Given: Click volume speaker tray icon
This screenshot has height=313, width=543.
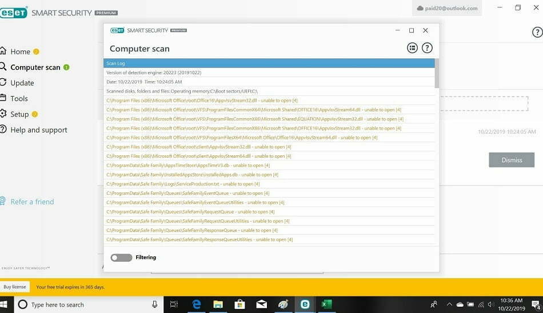Looking at the screenshot, I should (490, 304).
